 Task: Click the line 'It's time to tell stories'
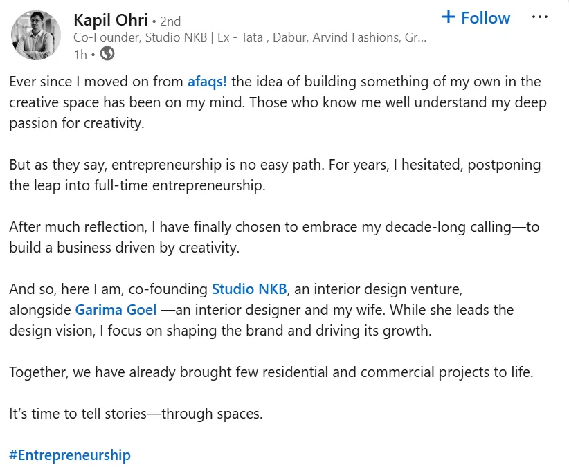click(x=136, y=414)
